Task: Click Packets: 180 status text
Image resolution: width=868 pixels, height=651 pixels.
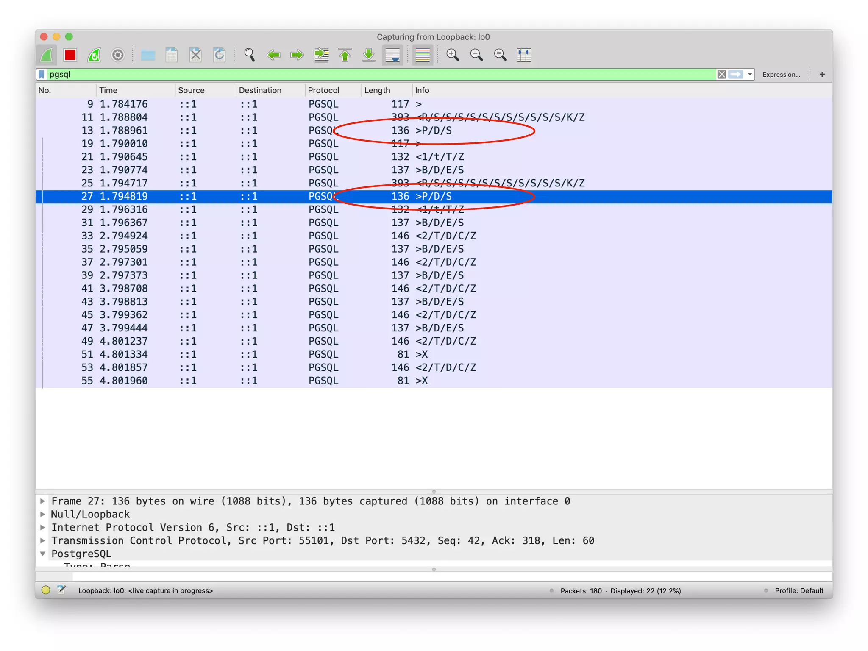Action: point(581,590)
